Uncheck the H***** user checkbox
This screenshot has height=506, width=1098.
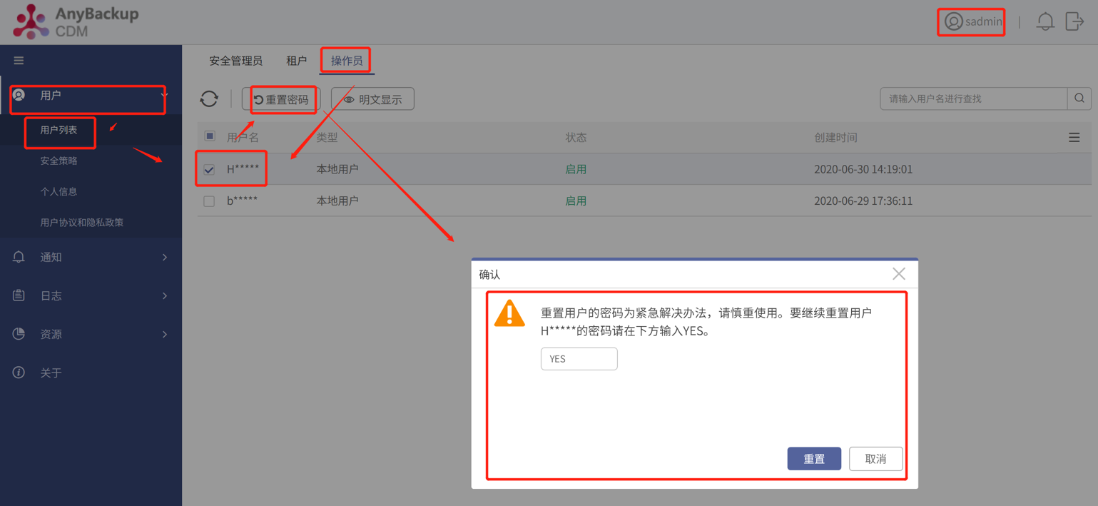tap(208, 169)
